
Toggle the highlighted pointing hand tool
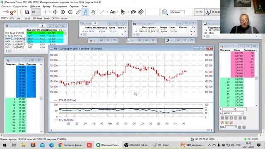(85, 12)
